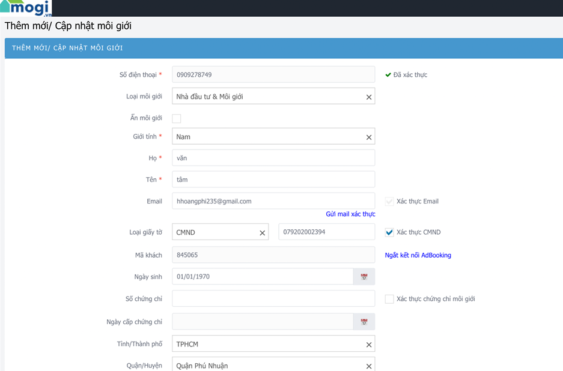This screenshot has height=371, width=563.
Task: Enable Xác thực chứng chỉ môi giới checkbox
Action: click(389, 299)
